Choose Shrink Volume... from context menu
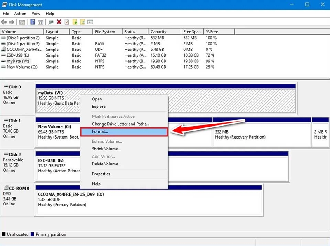Image resolution: width=330 pixels, height=246 pixels. coord(124,149)
